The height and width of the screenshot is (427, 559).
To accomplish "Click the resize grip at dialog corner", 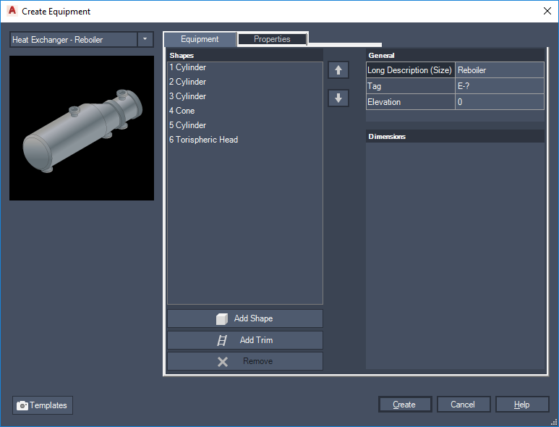I will (554, 423).
